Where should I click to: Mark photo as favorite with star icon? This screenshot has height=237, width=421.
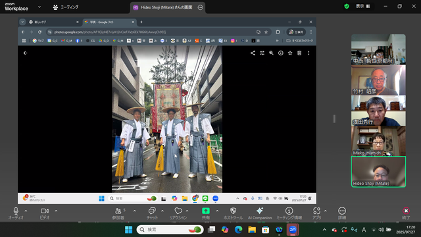(x=290, y=53)
